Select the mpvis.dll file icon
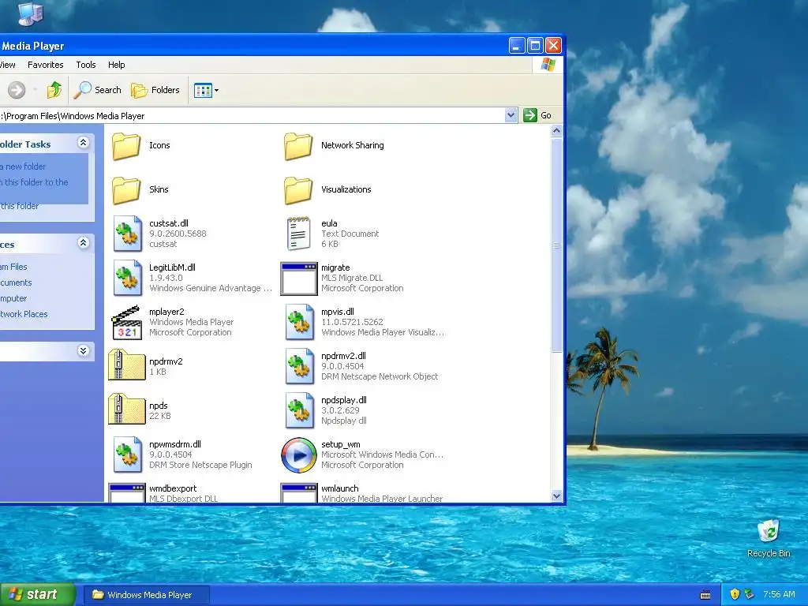The height and width of the screenshot is (606, 808). pos(299,322)
